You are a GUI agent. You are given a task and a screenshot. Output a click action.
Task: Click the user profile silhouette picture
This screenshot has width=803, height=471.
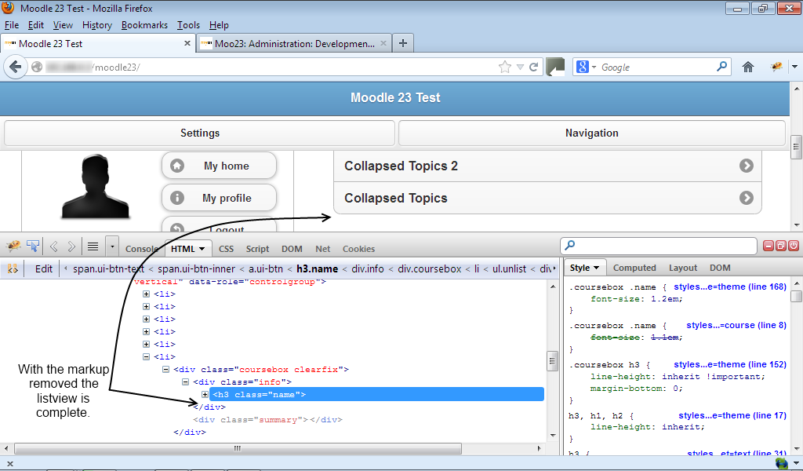[95, 187]
